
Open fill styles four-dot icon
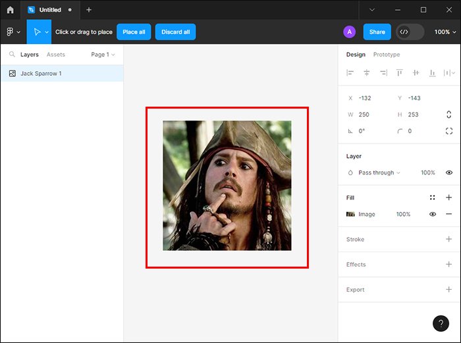coord(433,198)
